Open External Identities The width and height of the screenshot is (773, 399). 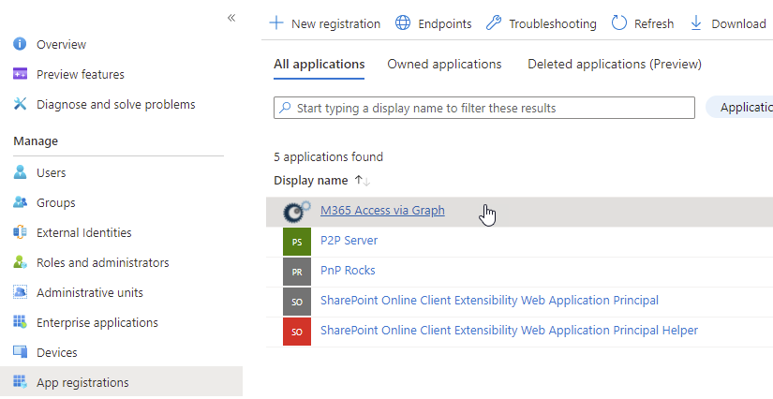pyautogui.click(x=83, y=232)
